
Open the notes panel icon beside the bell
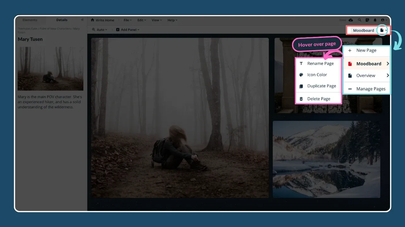tap(367, 20)
